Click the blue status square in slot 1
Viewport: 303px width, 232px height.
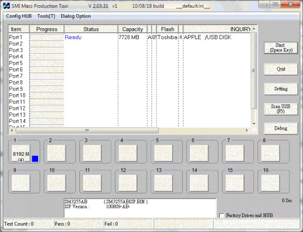35,158
